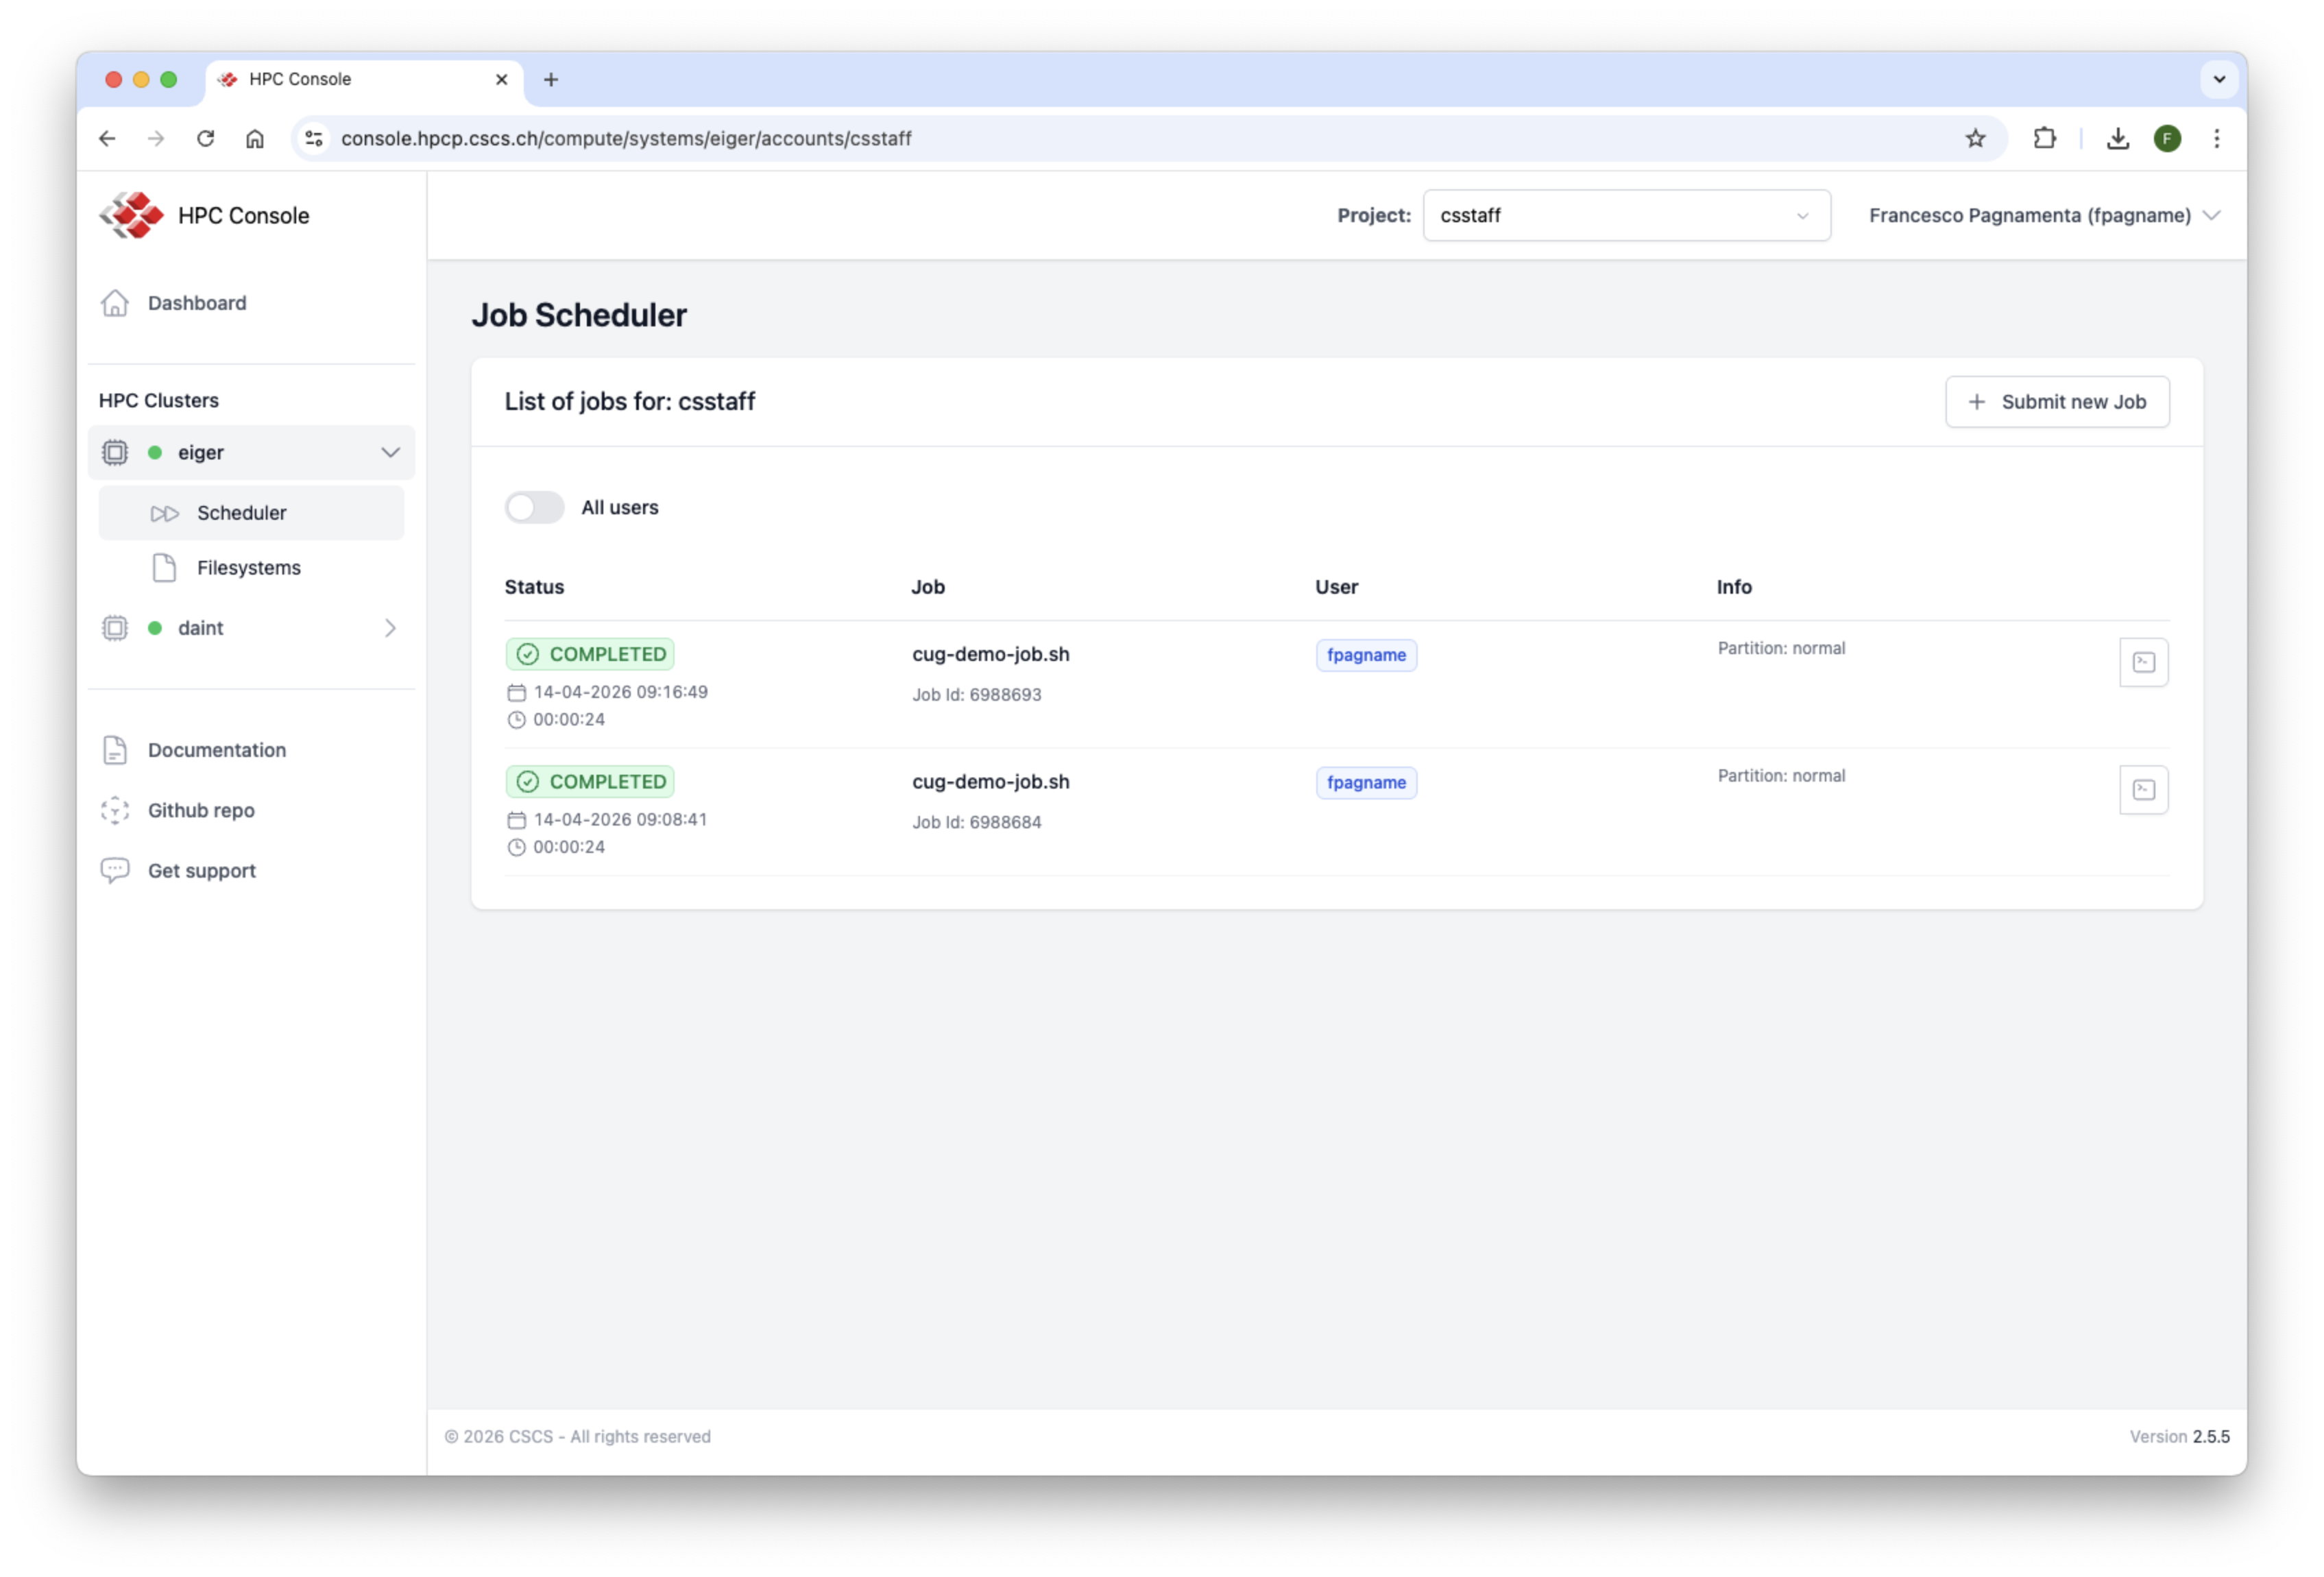2324x1577 pixels.
Task: Select the Dashboard sidebar item
Action: pos(196,303)
